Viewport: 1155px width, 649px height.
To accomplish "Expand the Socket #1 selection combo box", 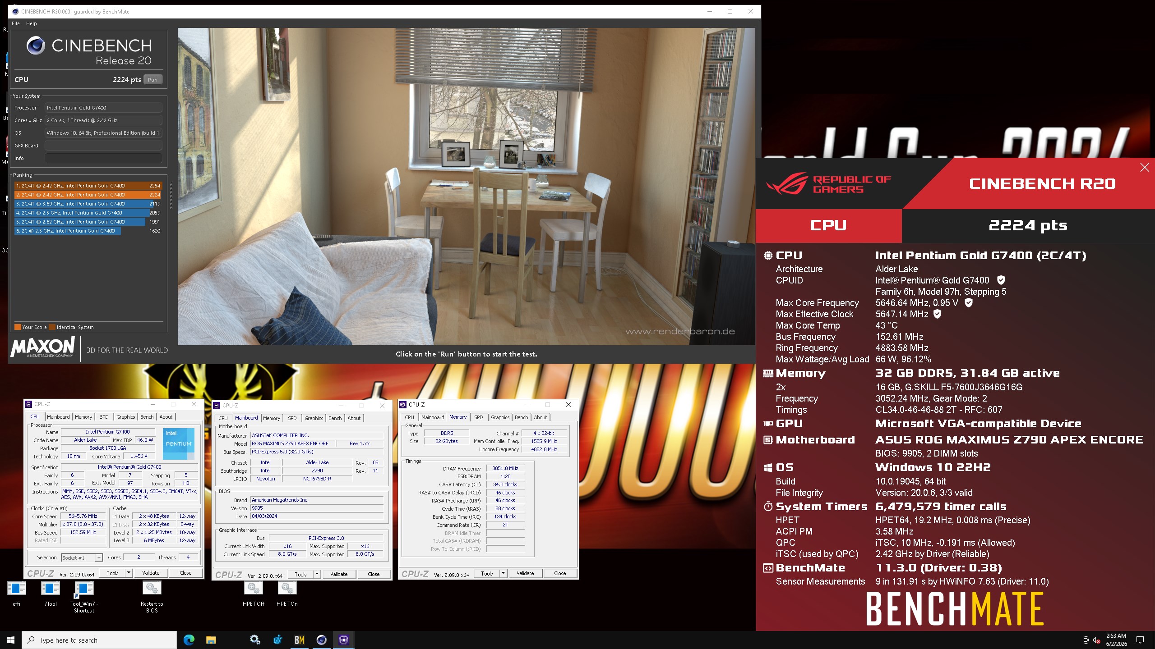I will pyautogui.click(x=82, y=558).
